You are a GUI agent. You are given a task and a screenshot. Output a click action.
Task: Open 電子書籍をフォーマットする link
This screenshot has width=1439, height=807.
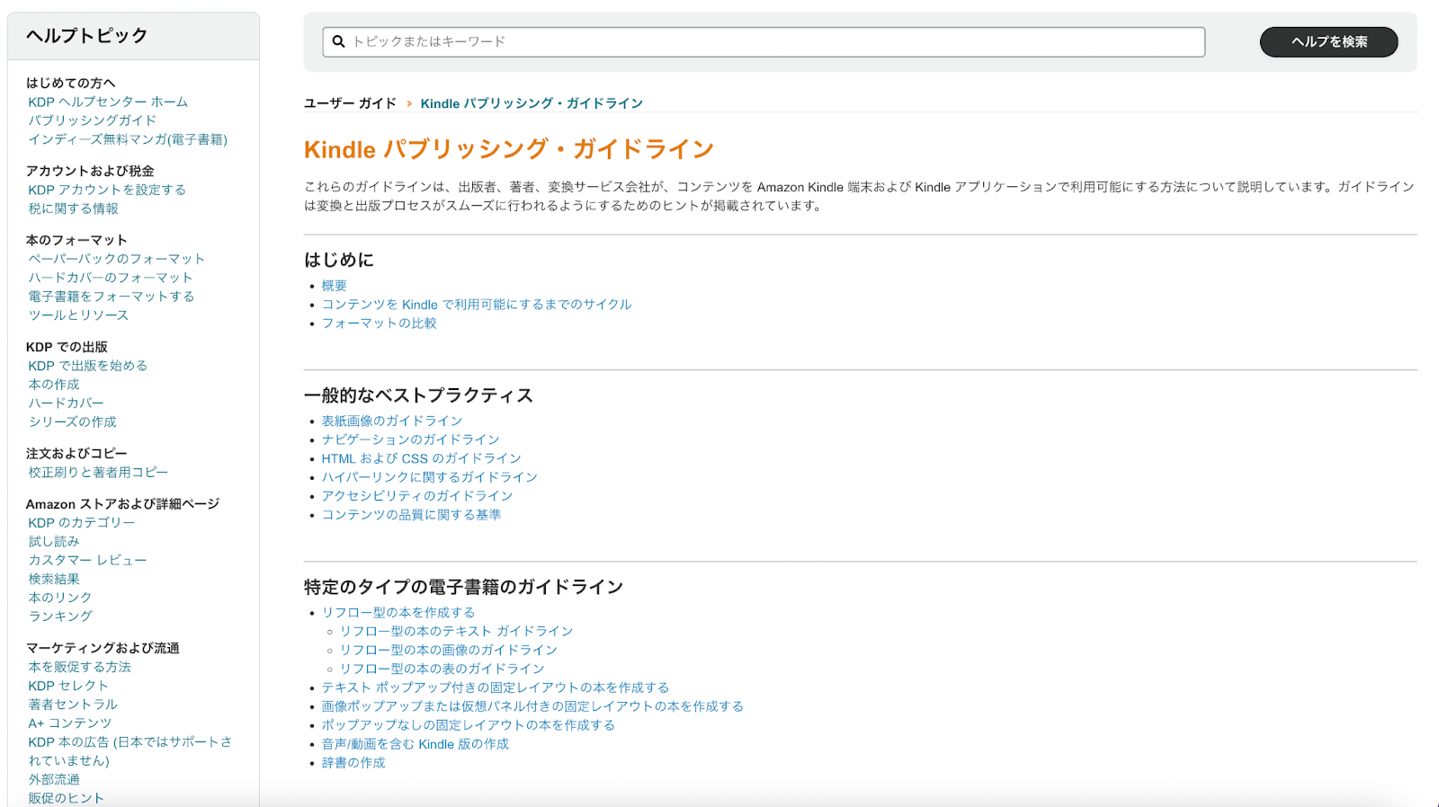click(x=112, y=297)
